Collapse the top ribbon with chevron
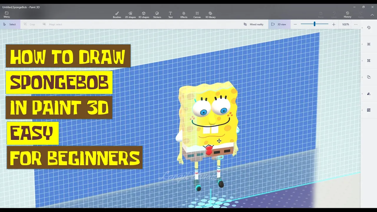The width and height of the screenshot is (377, 212). pyautogui.click(x=372, y=15)
